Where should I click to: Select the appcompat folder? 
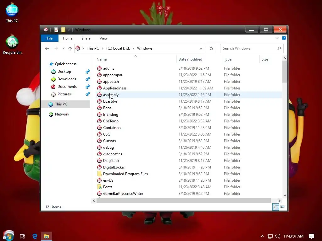[113, 75]
